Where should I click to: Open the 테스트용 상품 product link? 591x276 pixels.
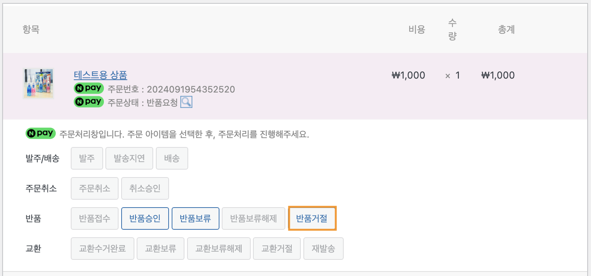(x=101, y=75)
